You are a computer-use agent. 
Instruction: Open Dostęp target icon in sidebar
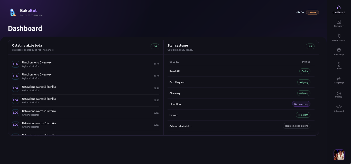[x=339, y=93]
